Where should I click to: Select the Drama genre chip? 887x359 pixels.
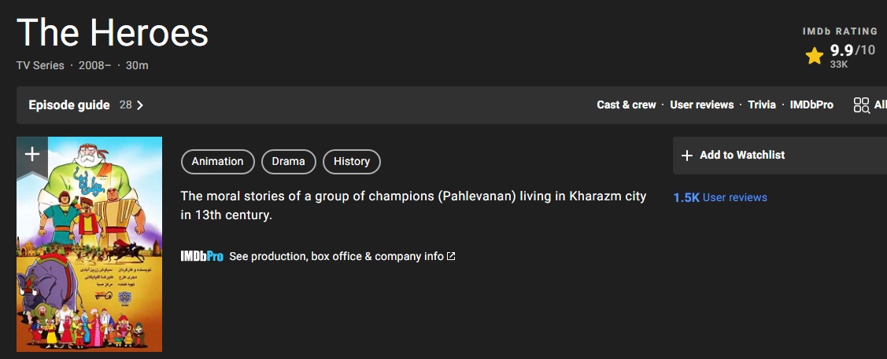[288, 161]
